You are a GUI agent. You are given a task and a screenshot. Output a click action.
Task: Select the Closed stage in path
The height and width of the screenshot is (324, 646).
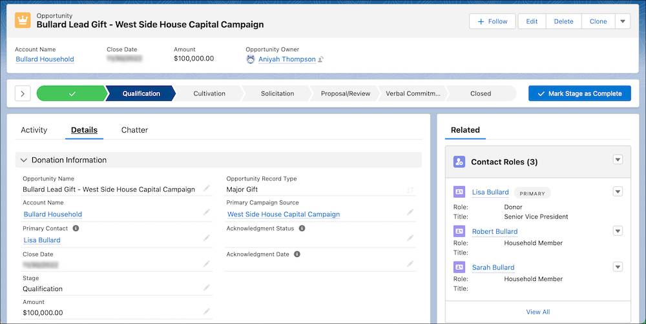(x=481, y=93)
